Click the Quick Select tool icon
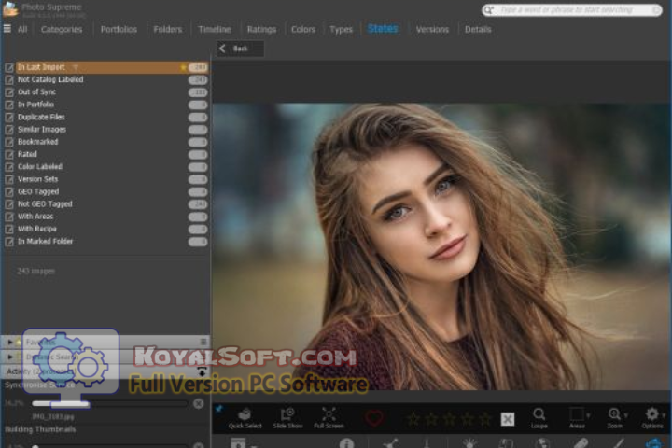This screenshot has height=448, width=672. pos(245,414)
